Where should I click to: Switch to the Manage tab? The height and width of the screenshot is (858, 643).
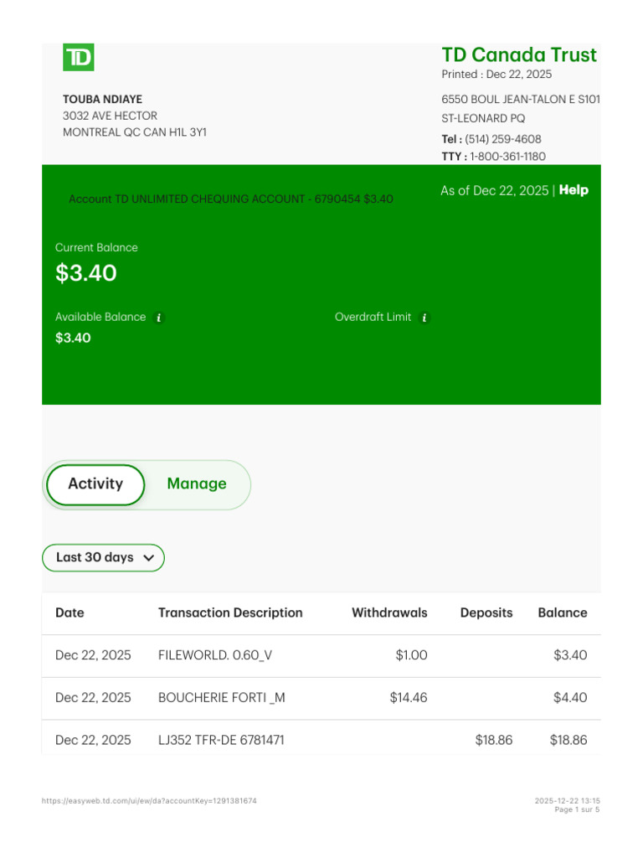[197, 484]
